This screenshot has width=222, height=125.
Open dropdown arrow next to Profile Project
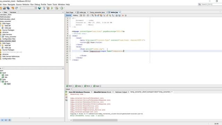click(x=64, y=8)
